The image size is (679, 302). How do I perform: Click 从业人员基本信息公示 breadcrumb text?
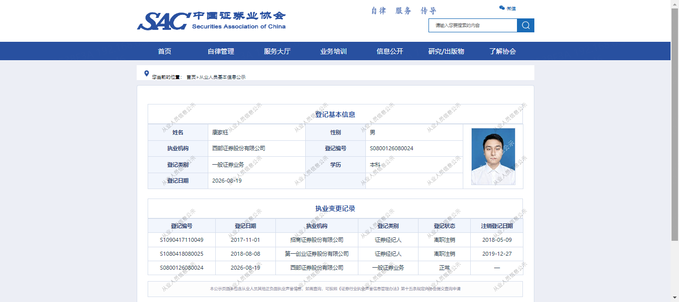point(222,77)
